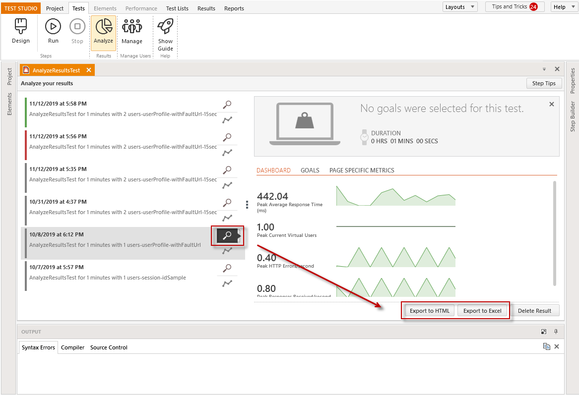Expand the Step Builder side panel
579x395 pixels.
[573, 116]
